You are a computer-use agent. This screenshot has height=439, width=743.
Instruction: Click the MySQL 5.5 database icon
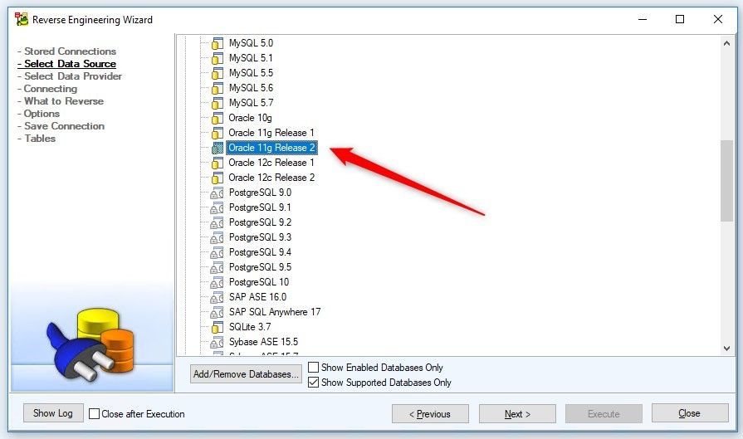click(x=217, y=73)
